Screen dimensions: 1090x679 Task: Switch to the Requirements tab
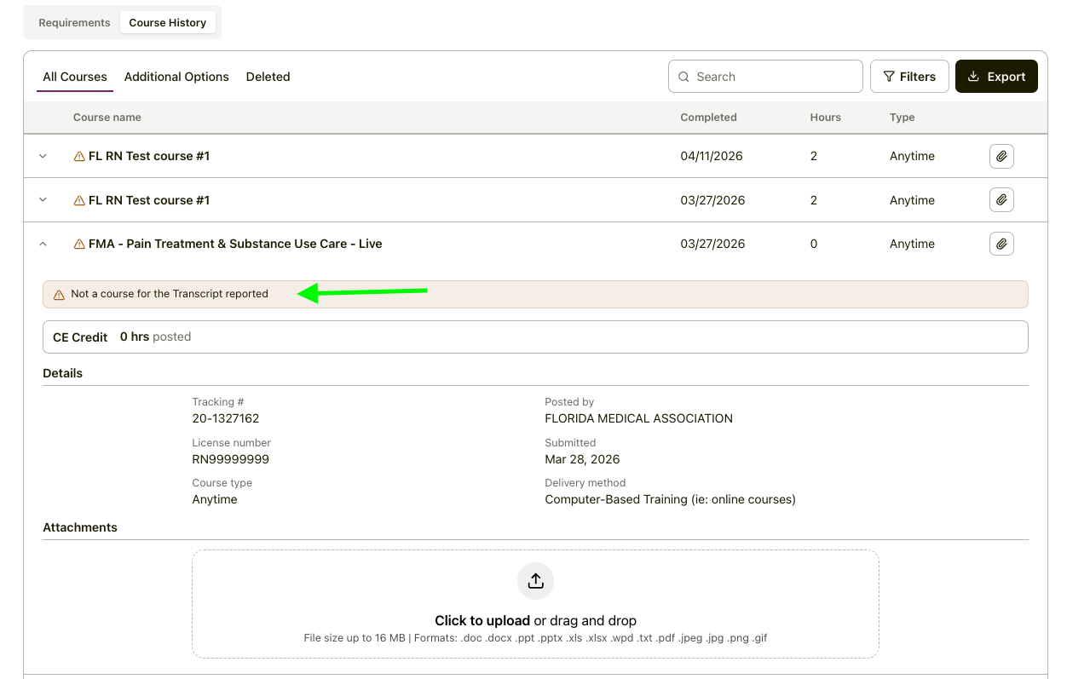(74, 23)
